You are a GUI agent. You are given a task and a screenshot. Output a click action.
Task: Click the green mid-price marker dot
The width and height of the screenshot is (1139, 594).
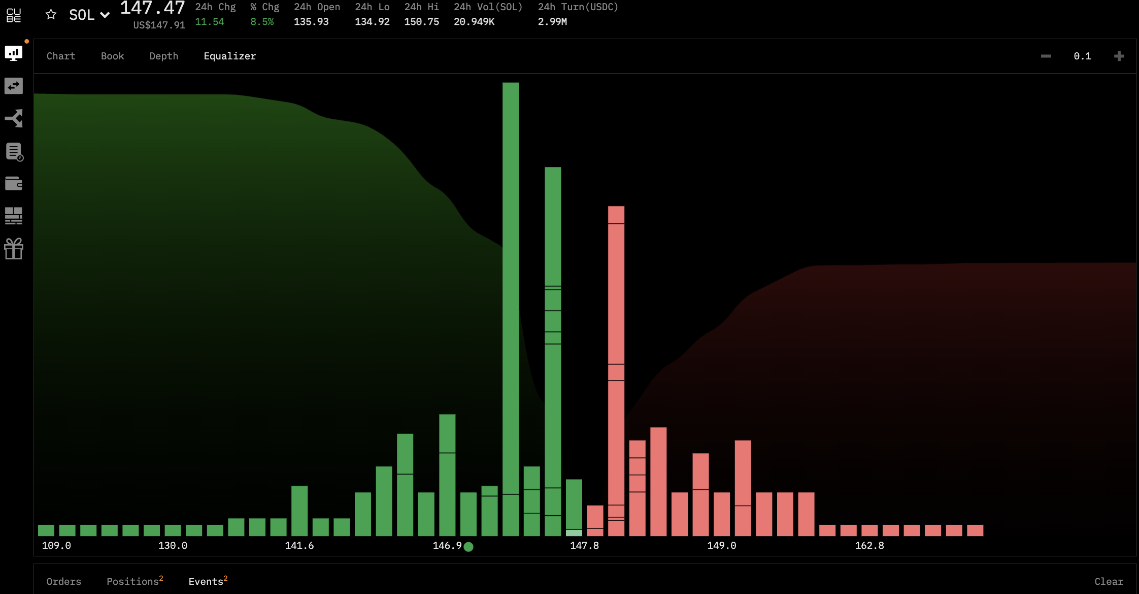pyautogui.click(x=468, y=547)
